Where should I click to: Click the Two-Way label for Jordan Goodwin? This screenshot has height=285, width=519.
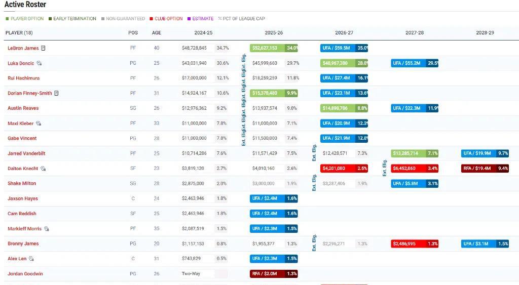click(191, 274)
